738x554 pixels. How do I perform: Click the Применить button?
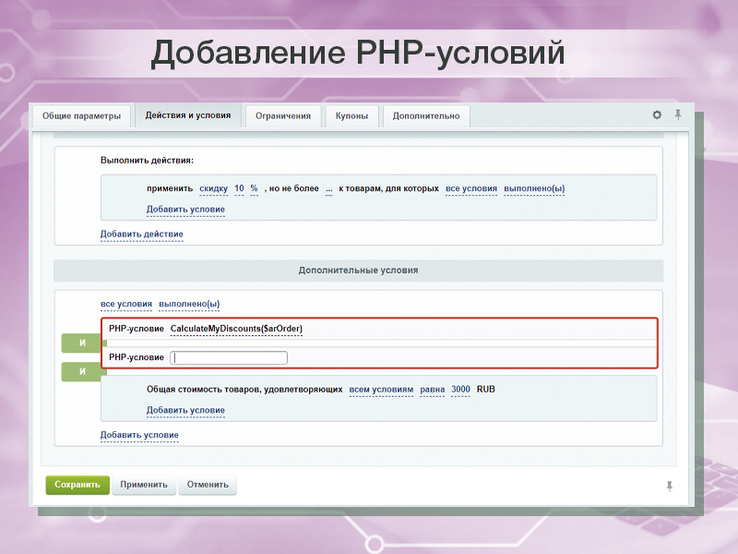pos(144,485)
